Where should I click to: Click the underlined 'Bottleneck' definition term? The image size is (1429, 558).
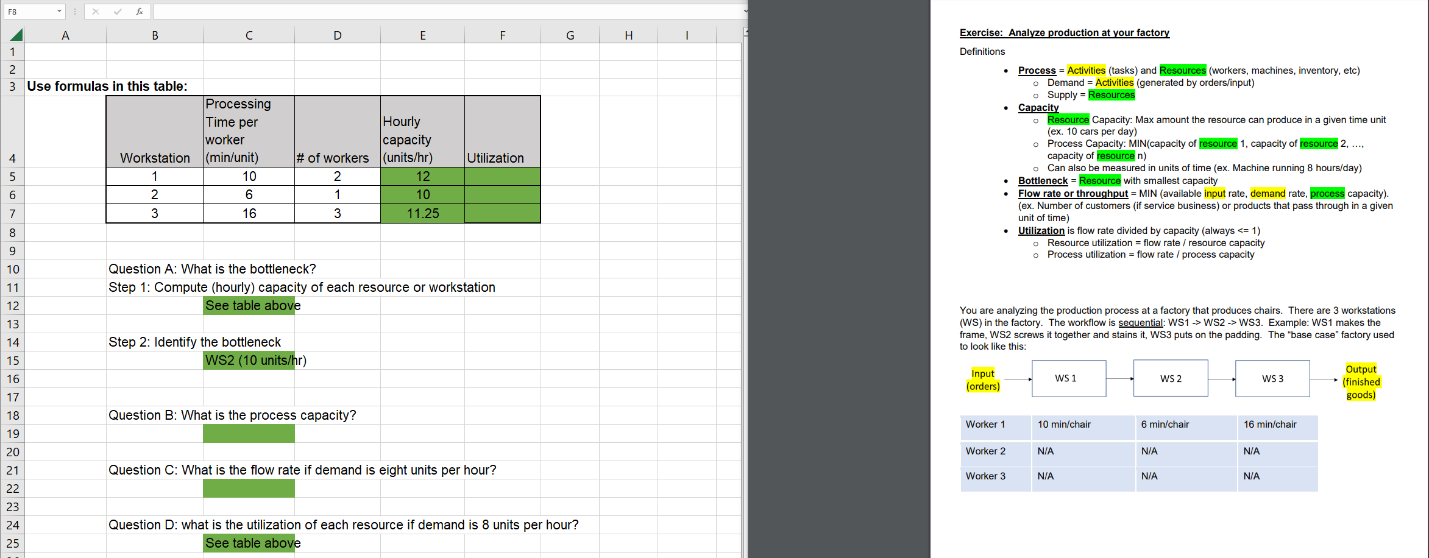(x=1043, y=181)
